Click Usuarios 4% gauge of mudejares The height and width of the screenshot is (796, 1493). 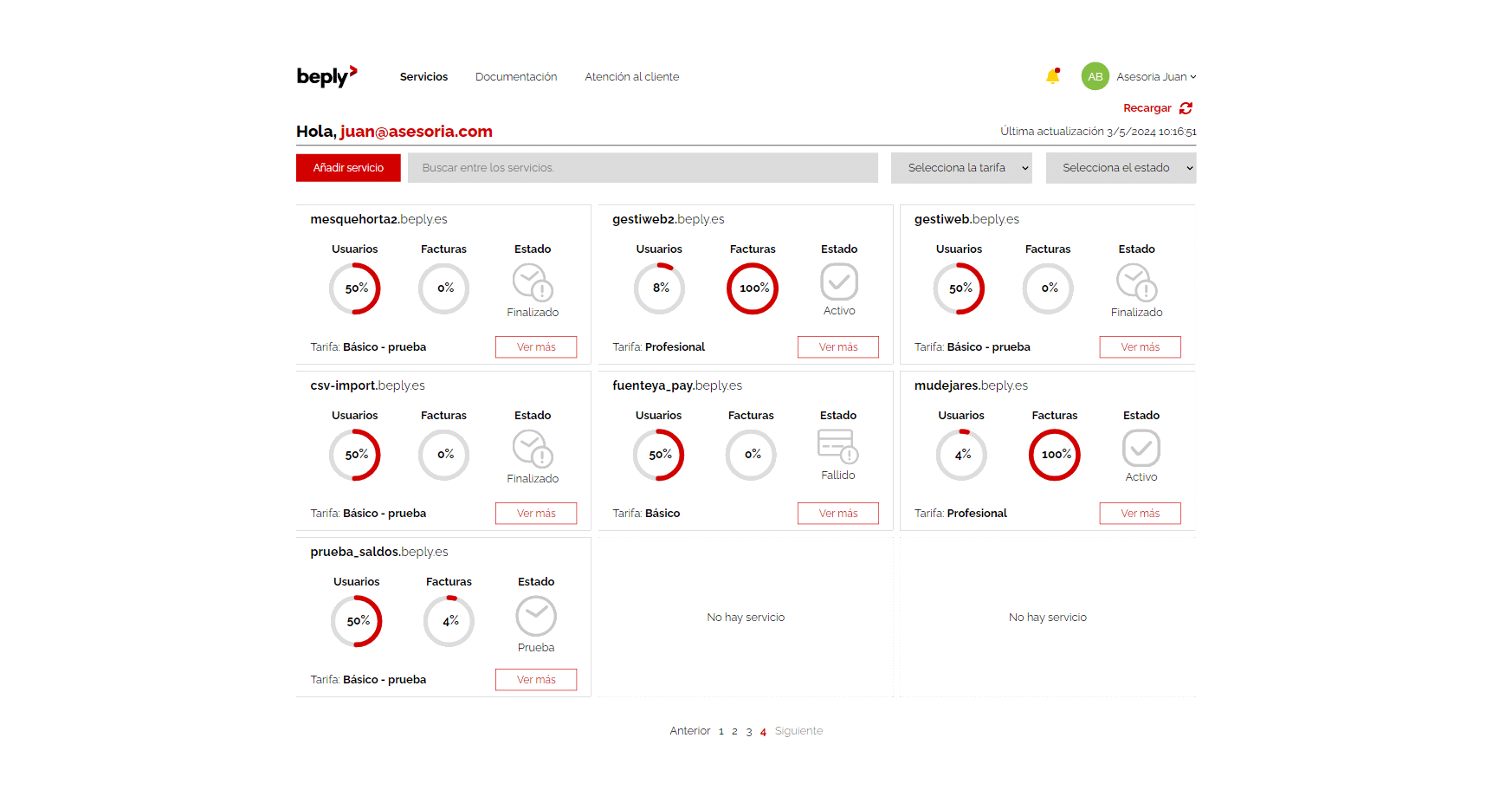961,455
